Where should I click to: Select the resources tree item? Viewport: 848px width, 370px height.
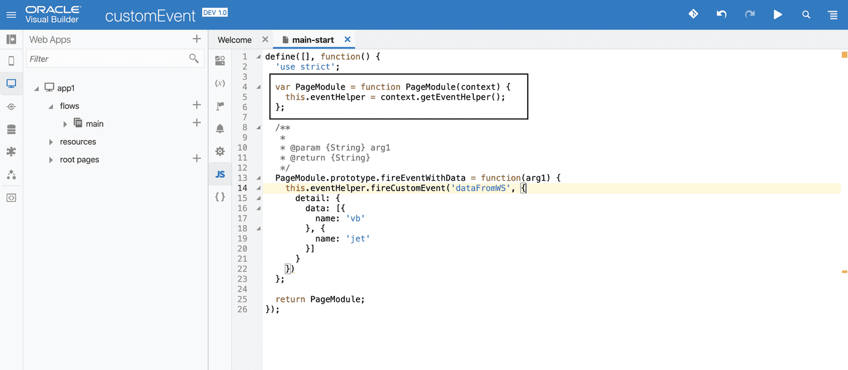point(78,141)
